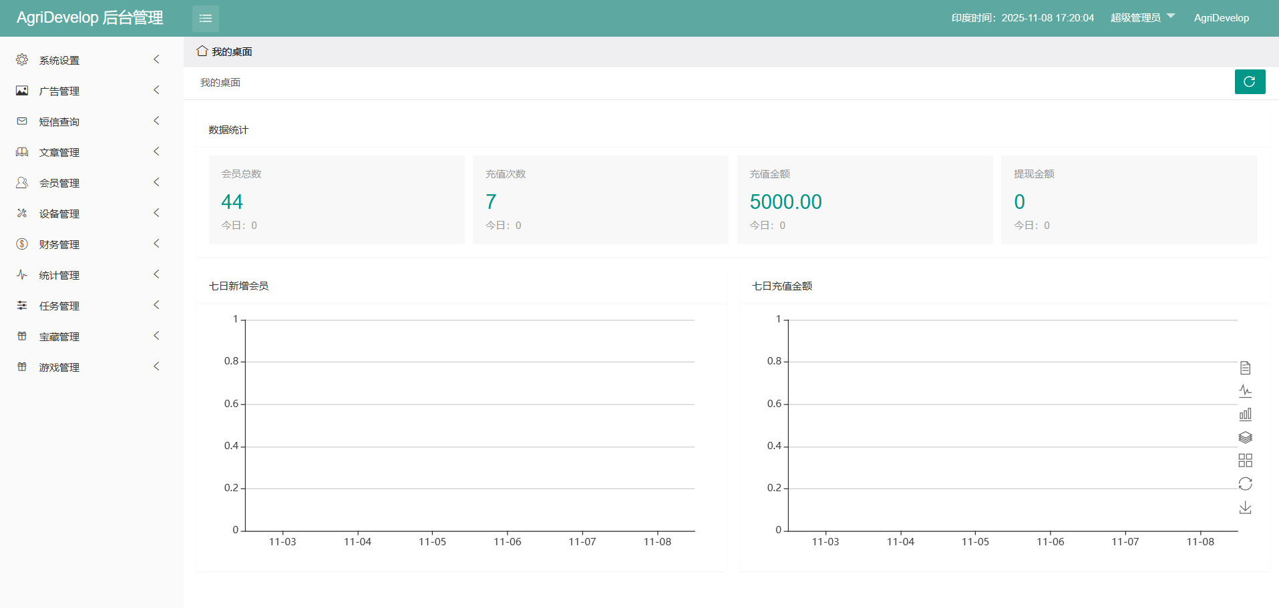1279x608 pixels.
Task: Click the AgriDevelop 后台管理 logo title
Action: click(90, 18)
